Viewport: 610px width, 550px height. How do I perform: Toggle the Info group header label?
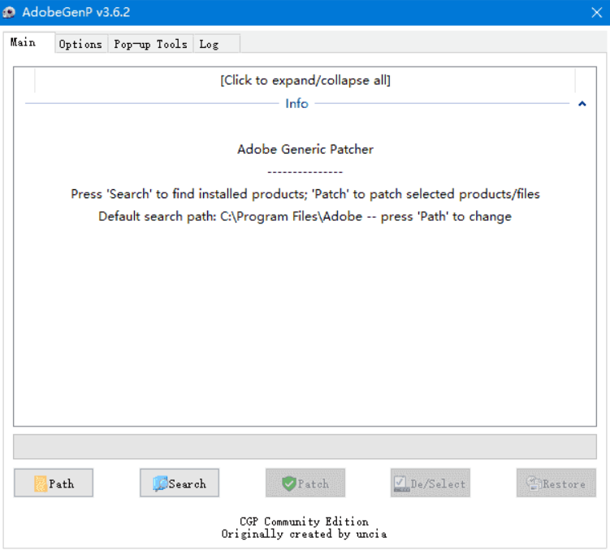[x=296, y=104]
